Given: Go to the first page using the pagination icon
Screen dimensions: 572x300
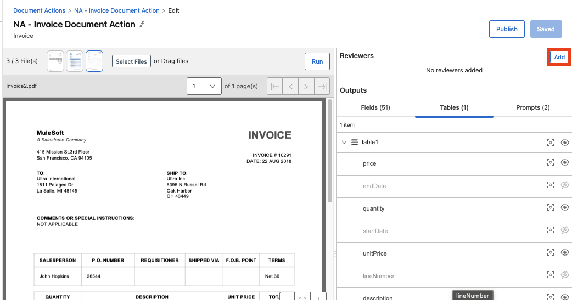Looking at the screenshot, I should pos(275,87).
